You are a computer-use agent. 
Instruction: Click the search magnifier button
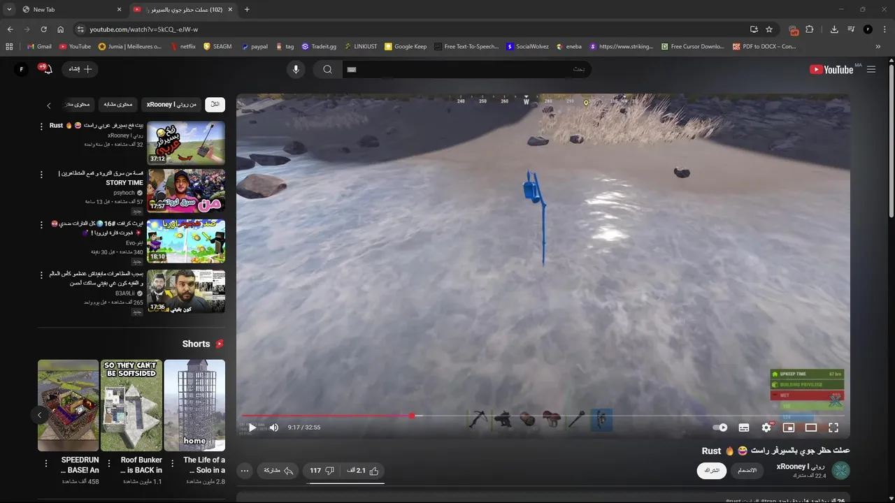pos(327,69)
